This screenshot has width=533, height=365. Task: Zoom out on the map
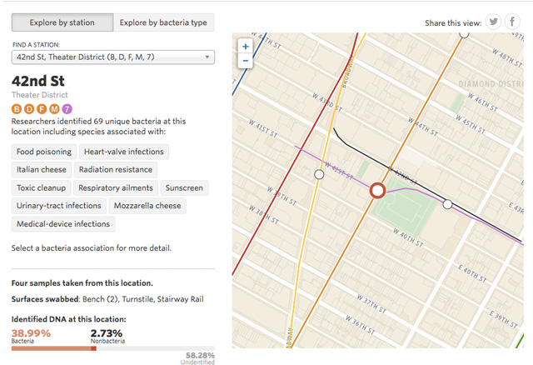pos(246,61)
